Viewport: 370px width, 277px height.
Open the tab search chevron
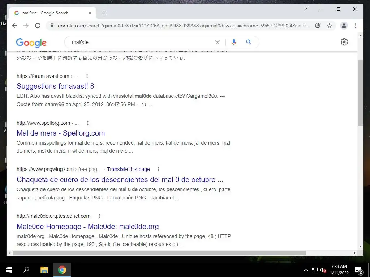tap(305, 9)
